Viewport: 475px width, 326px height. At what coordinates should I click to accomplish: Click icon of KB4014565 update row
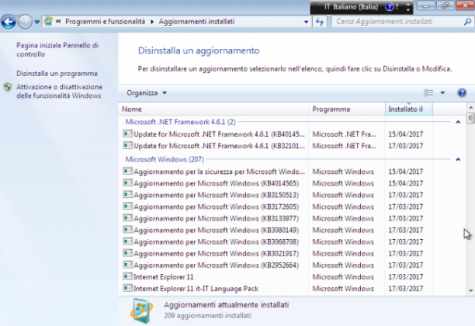coord(127,182)
